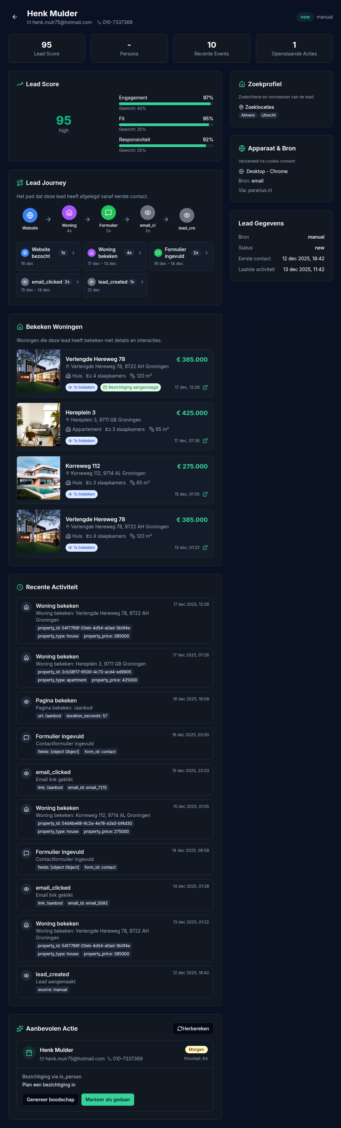Click the Utrecht location tag
The image size is (341, 1128).
tap(268, 116)
